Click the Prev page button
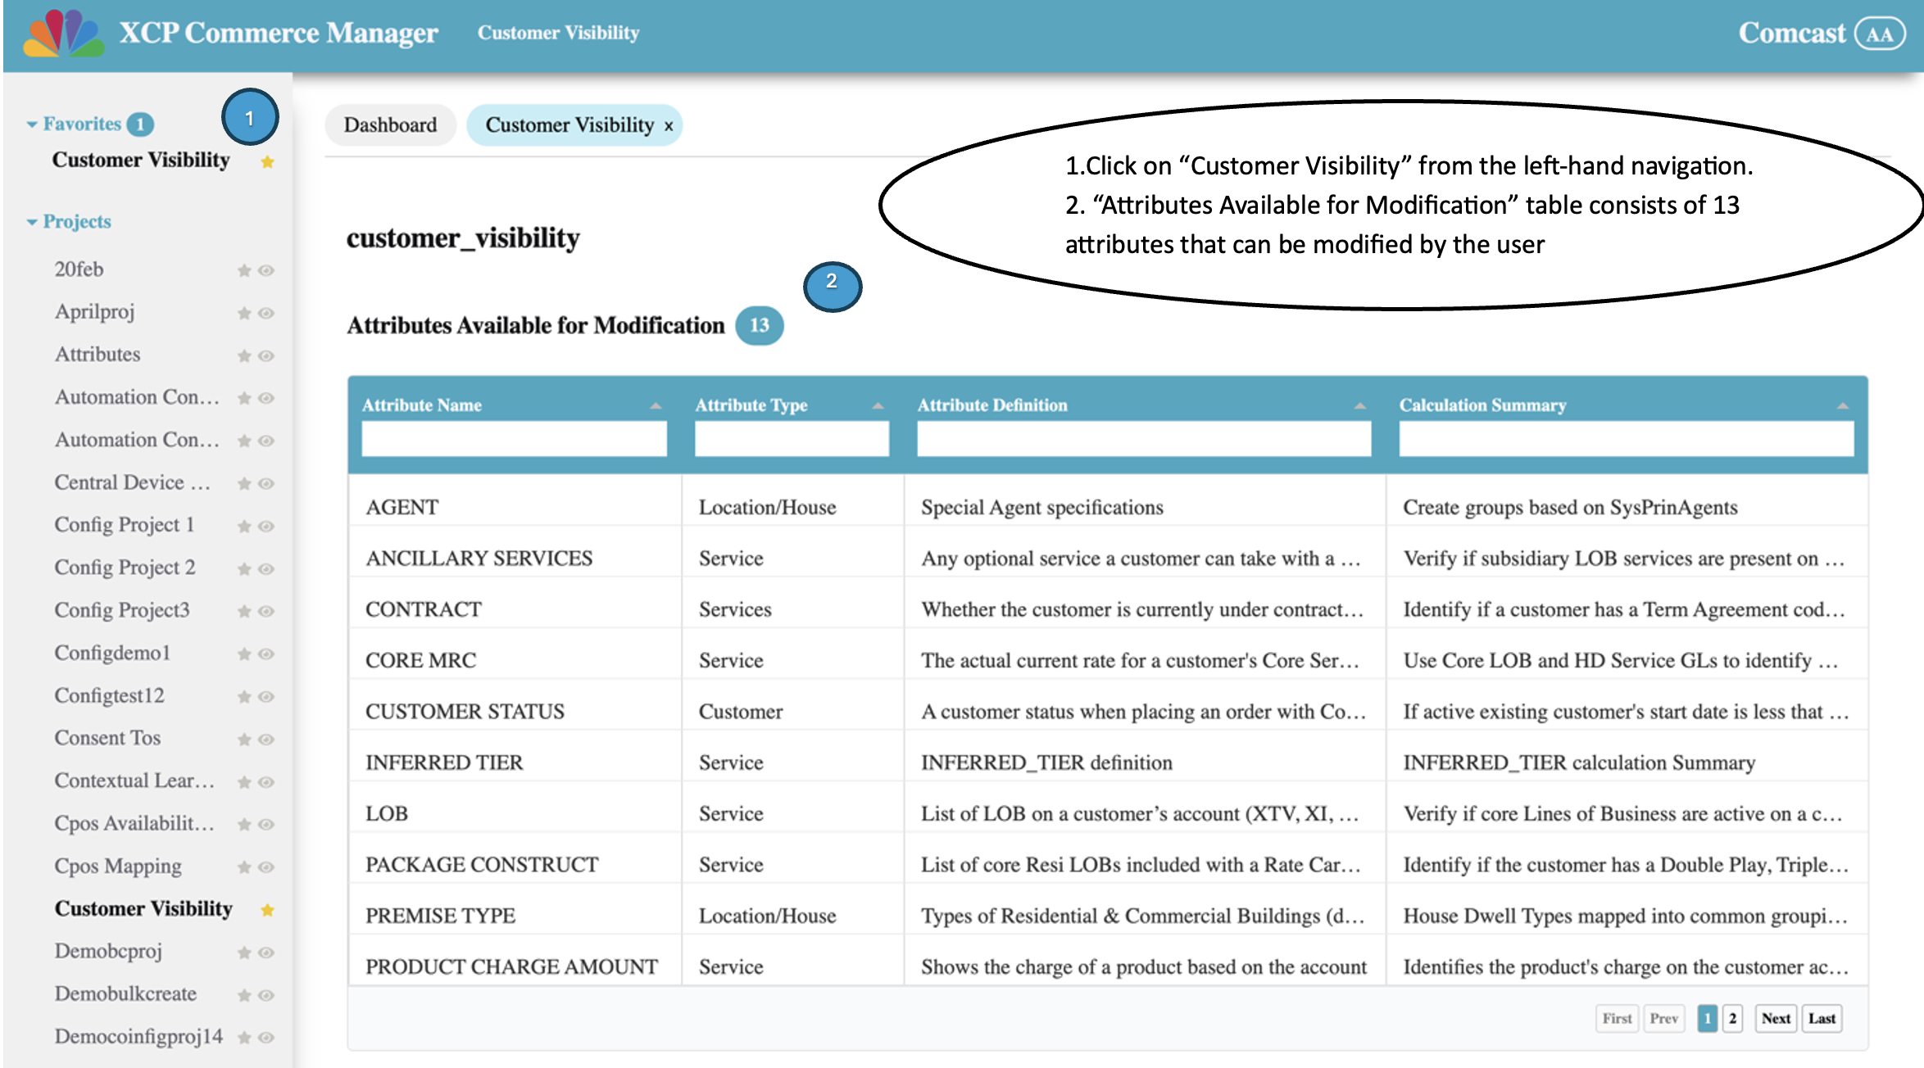Image resolution: width=1924 pixels, height=1068 pixels. [x=1663, y=1018]
